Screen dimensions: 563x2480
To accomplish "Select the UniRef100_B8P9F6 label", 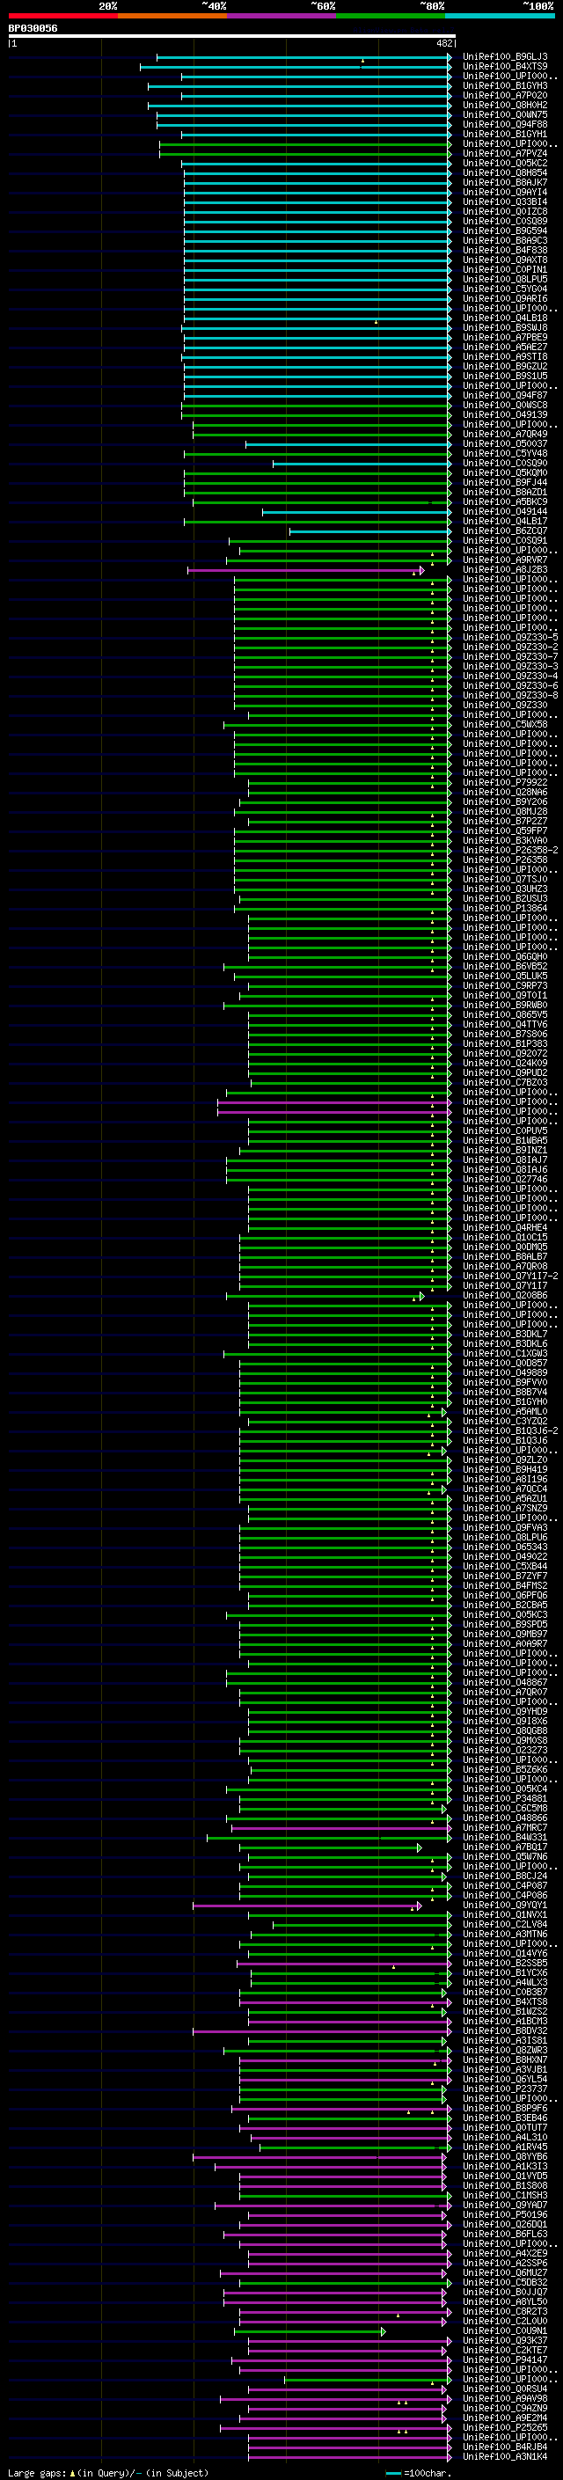I will click(504, 2109).
